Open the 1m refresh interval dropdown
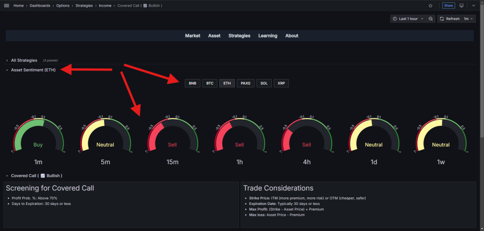 click(468, 19)
